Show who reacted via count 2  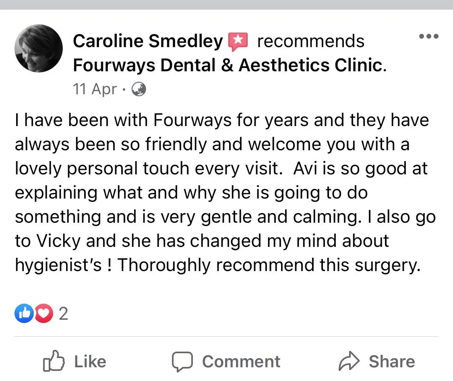[63, 313]
